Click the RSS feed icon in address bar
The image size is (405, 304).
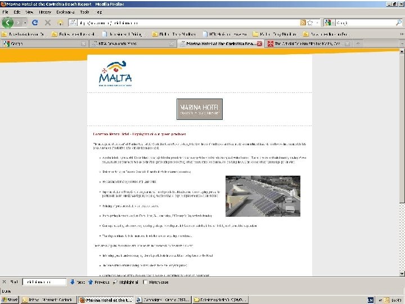point(303,23)
